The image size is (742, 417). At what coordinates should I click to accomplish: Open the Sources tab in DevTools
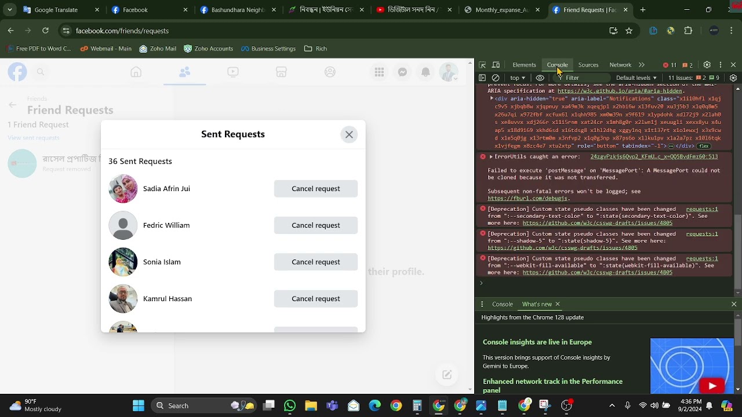coord(588,65)
